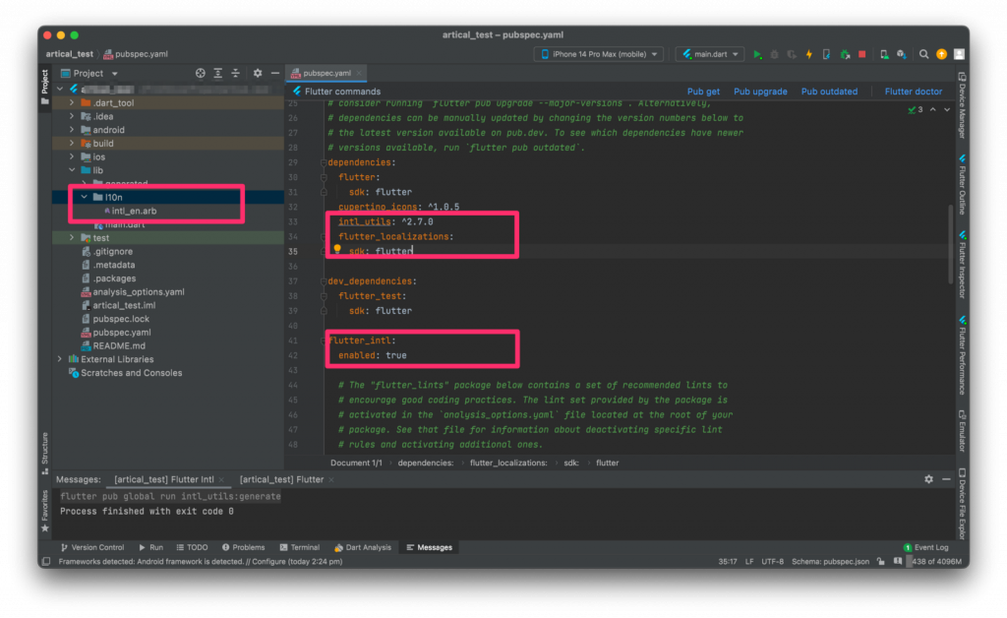Attach debugger to Android process

845,54
